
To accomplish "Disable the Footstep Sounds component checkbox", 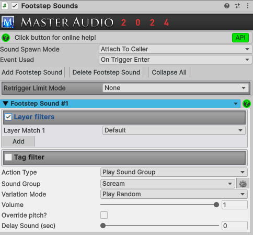I will coord(15,6).
